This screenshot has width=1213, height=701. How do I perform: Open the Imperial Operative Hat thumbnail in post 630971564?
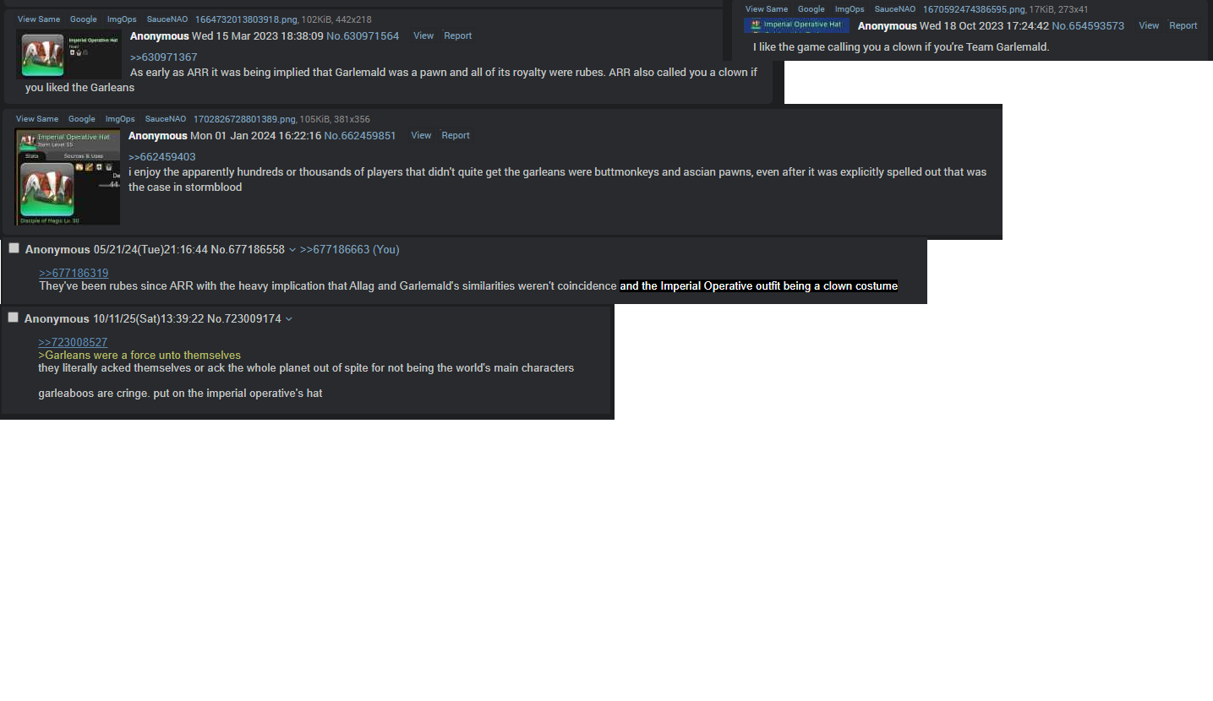point(69,55)
